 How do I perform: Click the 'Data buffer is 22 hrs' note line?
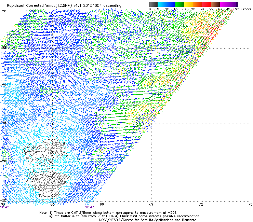tap(124, 216)
